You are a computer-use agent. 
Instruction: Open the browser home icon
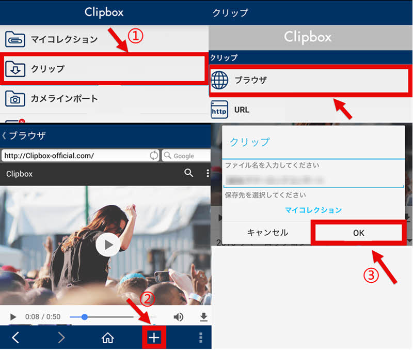107,337
